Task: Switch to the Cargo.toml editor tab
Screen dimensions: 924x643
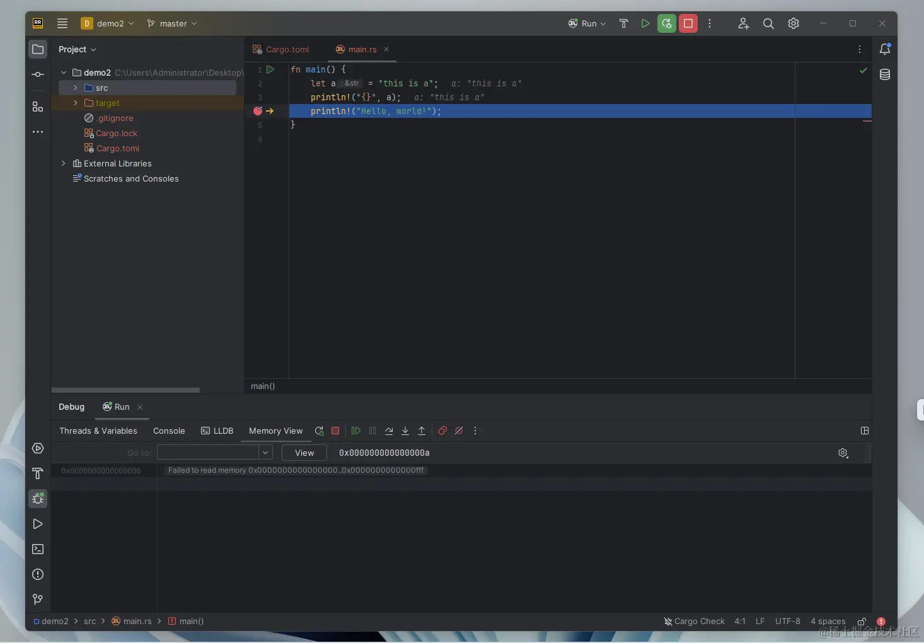Action: pos(281,49)
